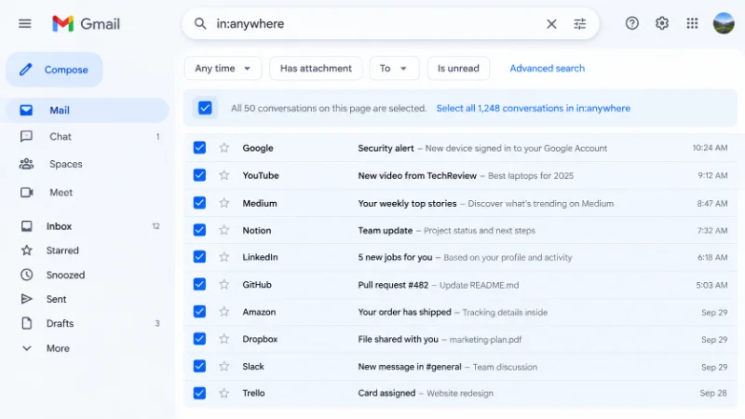Uncheck the GitHub email checkbox
Image resolution: width=745 pixels, height=419 pixels.
pos(199,284)
